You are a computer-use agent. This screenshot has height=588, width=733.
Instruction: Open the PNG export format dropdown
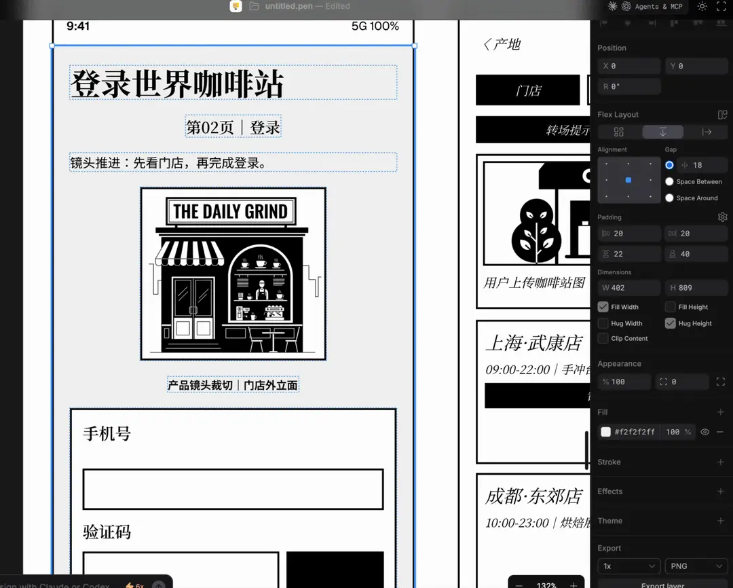[x=696, y=566]
